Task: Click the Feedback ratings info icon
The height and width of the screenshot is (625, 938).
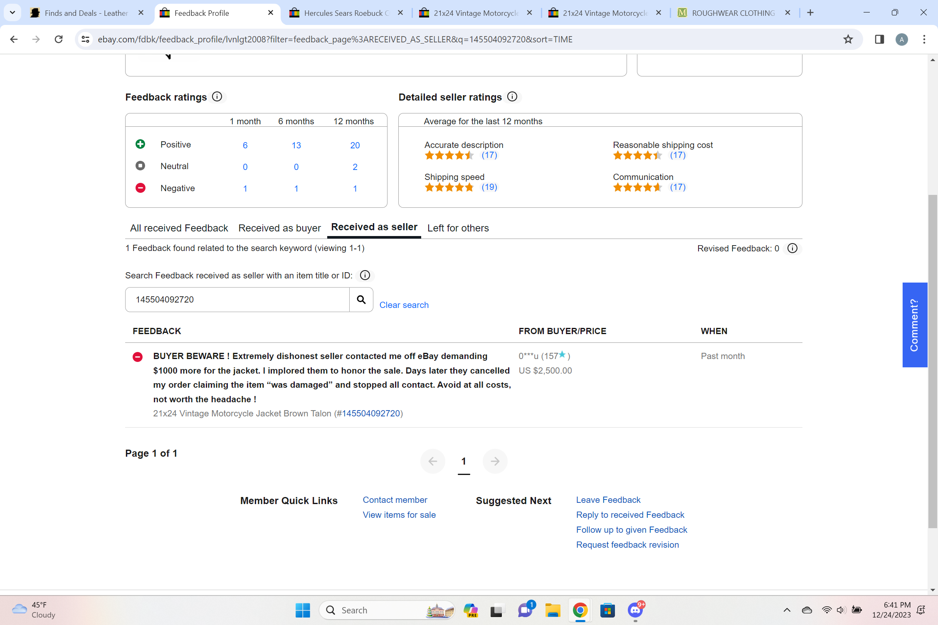Action: (x=217, y=97)
